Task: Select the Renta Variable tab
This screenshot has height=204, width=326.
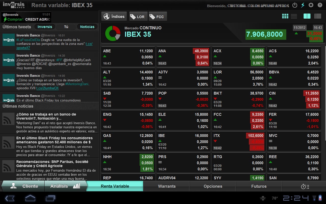Action: point(115,186)
